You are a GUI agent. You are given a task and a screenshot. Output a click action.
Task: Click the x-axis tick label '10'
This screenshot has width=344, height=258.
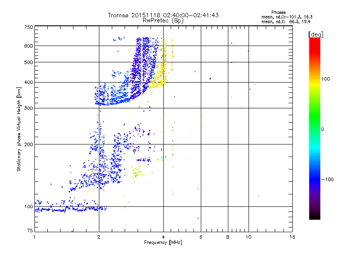[x=249, y=237]
